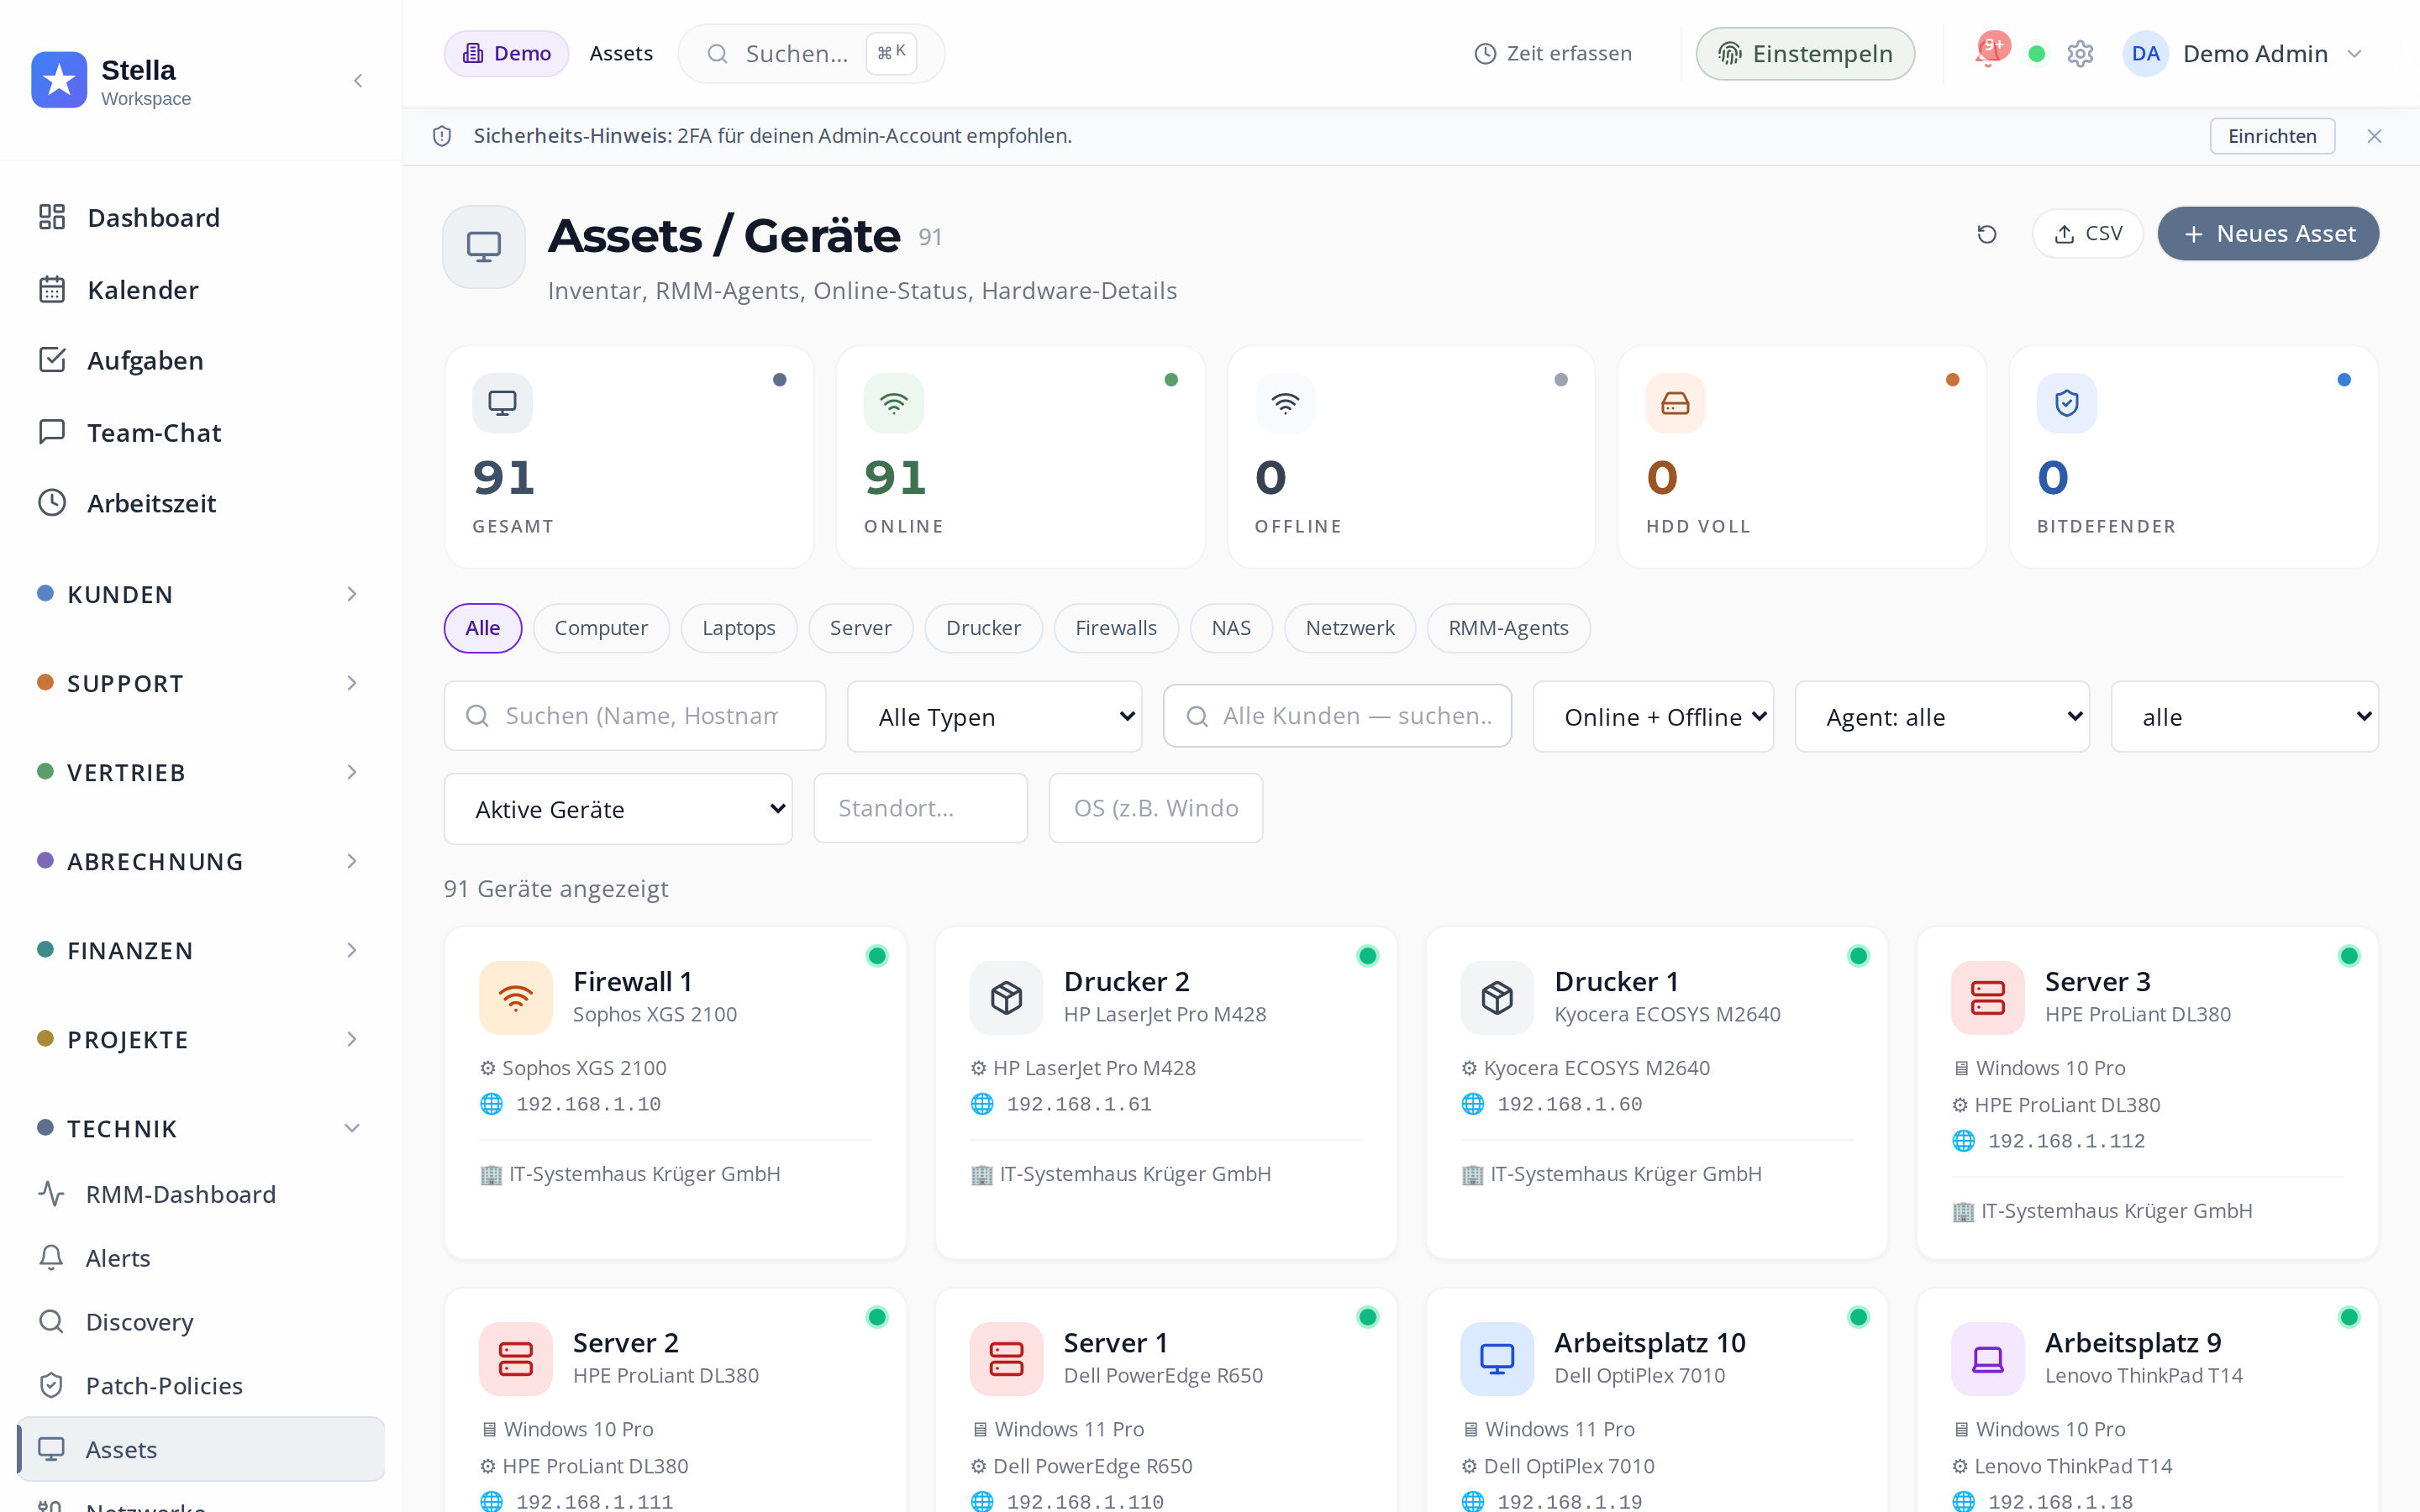Filter assets by Computer
The width and height of the screenshot is (2420, 1512).
click(x=601, y=628)
